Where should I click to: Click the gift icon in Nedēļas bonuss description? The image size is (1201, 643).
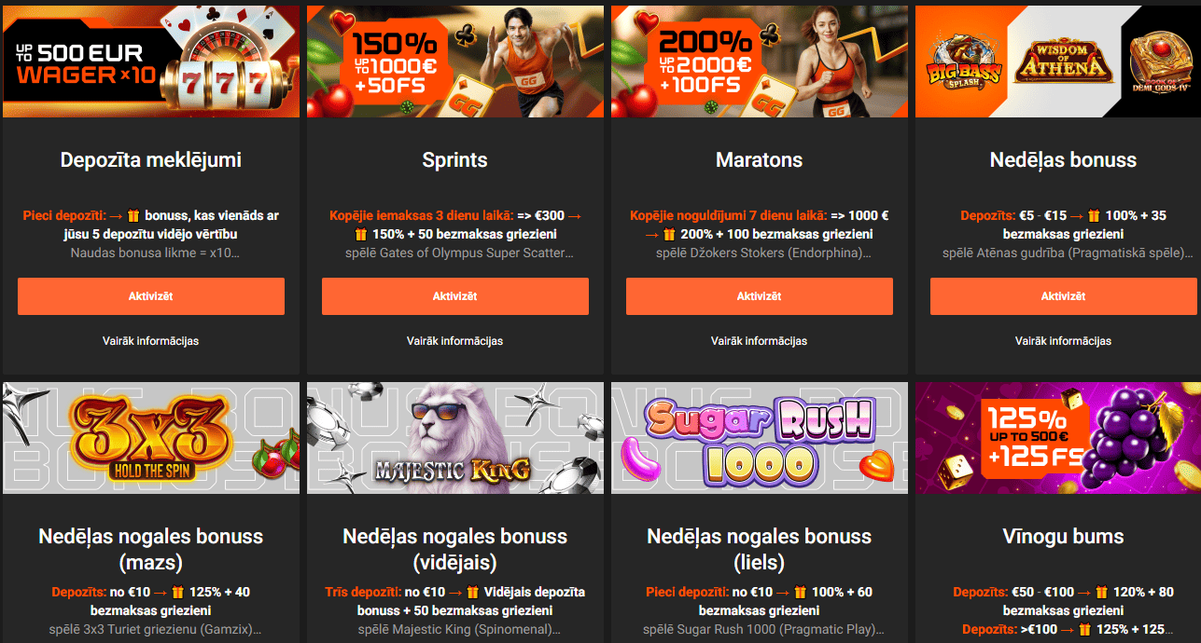pos(1094,215)
